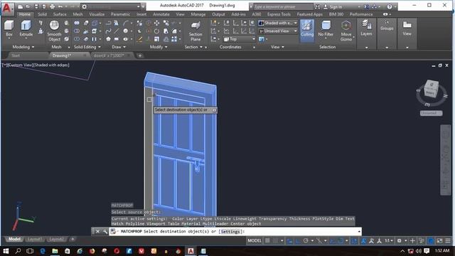The width and height of the screenshot is (455, 256).
Task: Expand the Solid Editing panel
Action: click(87, 47)
